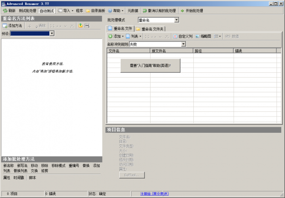The width and height of the screenshot is (285, 198).
Task: Open the 导入 dropdown menu
Action: tap(66, 11)
